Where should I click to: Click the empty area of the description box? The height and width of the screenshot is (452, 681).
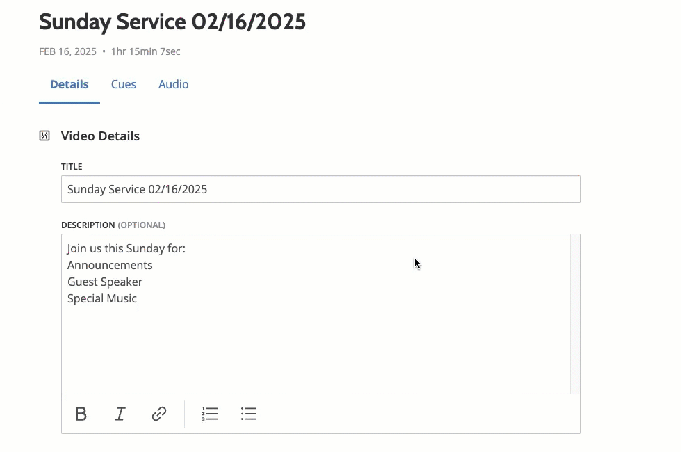pos(313,348)
